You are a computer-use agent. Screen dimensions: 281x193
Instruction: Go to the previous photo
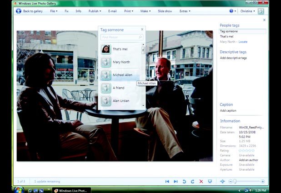pyautogui.click(x=167, y=182)
